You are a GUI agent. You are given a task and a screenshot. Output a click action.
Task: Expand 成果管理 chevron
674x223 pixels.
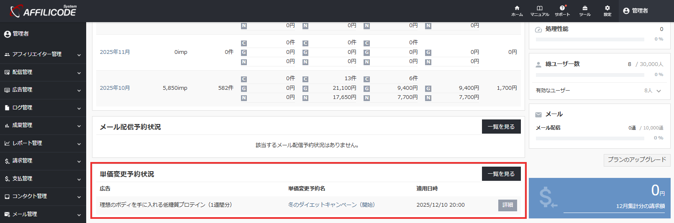click(x=79, y=126)
